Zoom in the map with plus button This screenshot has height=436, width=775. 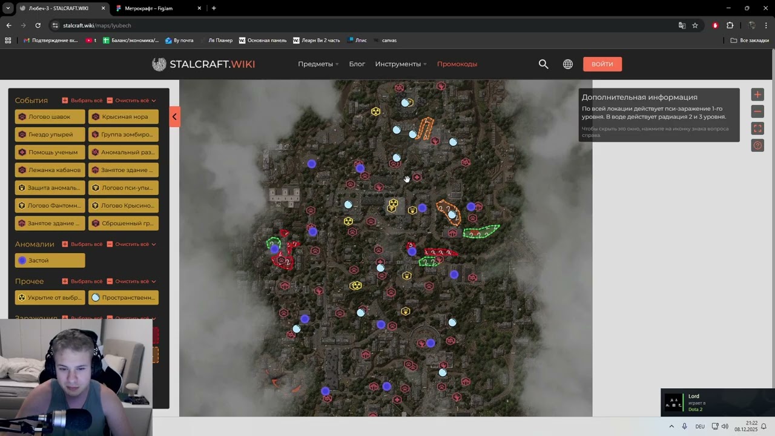757,94
